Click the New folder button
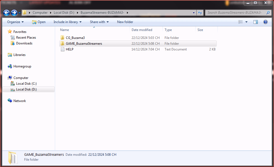Screen dimensions: 274x167 (125, 22)
